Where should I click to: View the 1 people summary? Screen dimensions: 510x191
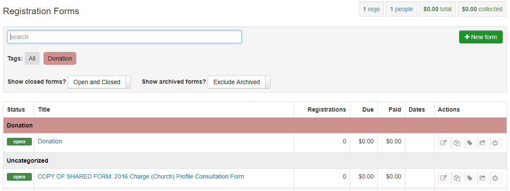(401, 9)
